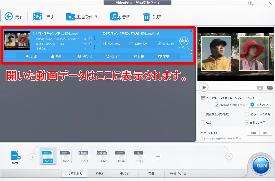Open the Video1 track selector arrows
Image resolution: width=275 pixels, height=181 pixels.
click(85, 39)
